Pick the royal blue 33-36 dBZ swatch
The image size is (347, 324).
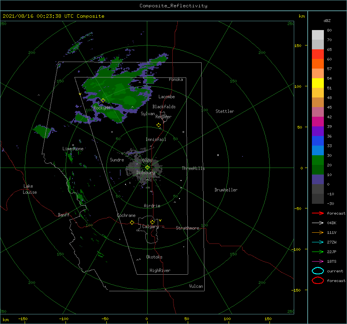318,141
